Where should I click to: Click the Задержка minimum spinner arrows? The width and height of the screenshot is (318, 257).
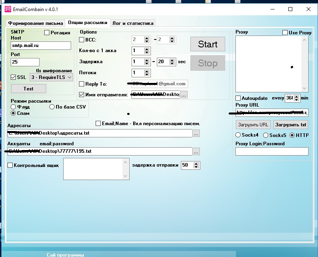[x=147, y=62]
